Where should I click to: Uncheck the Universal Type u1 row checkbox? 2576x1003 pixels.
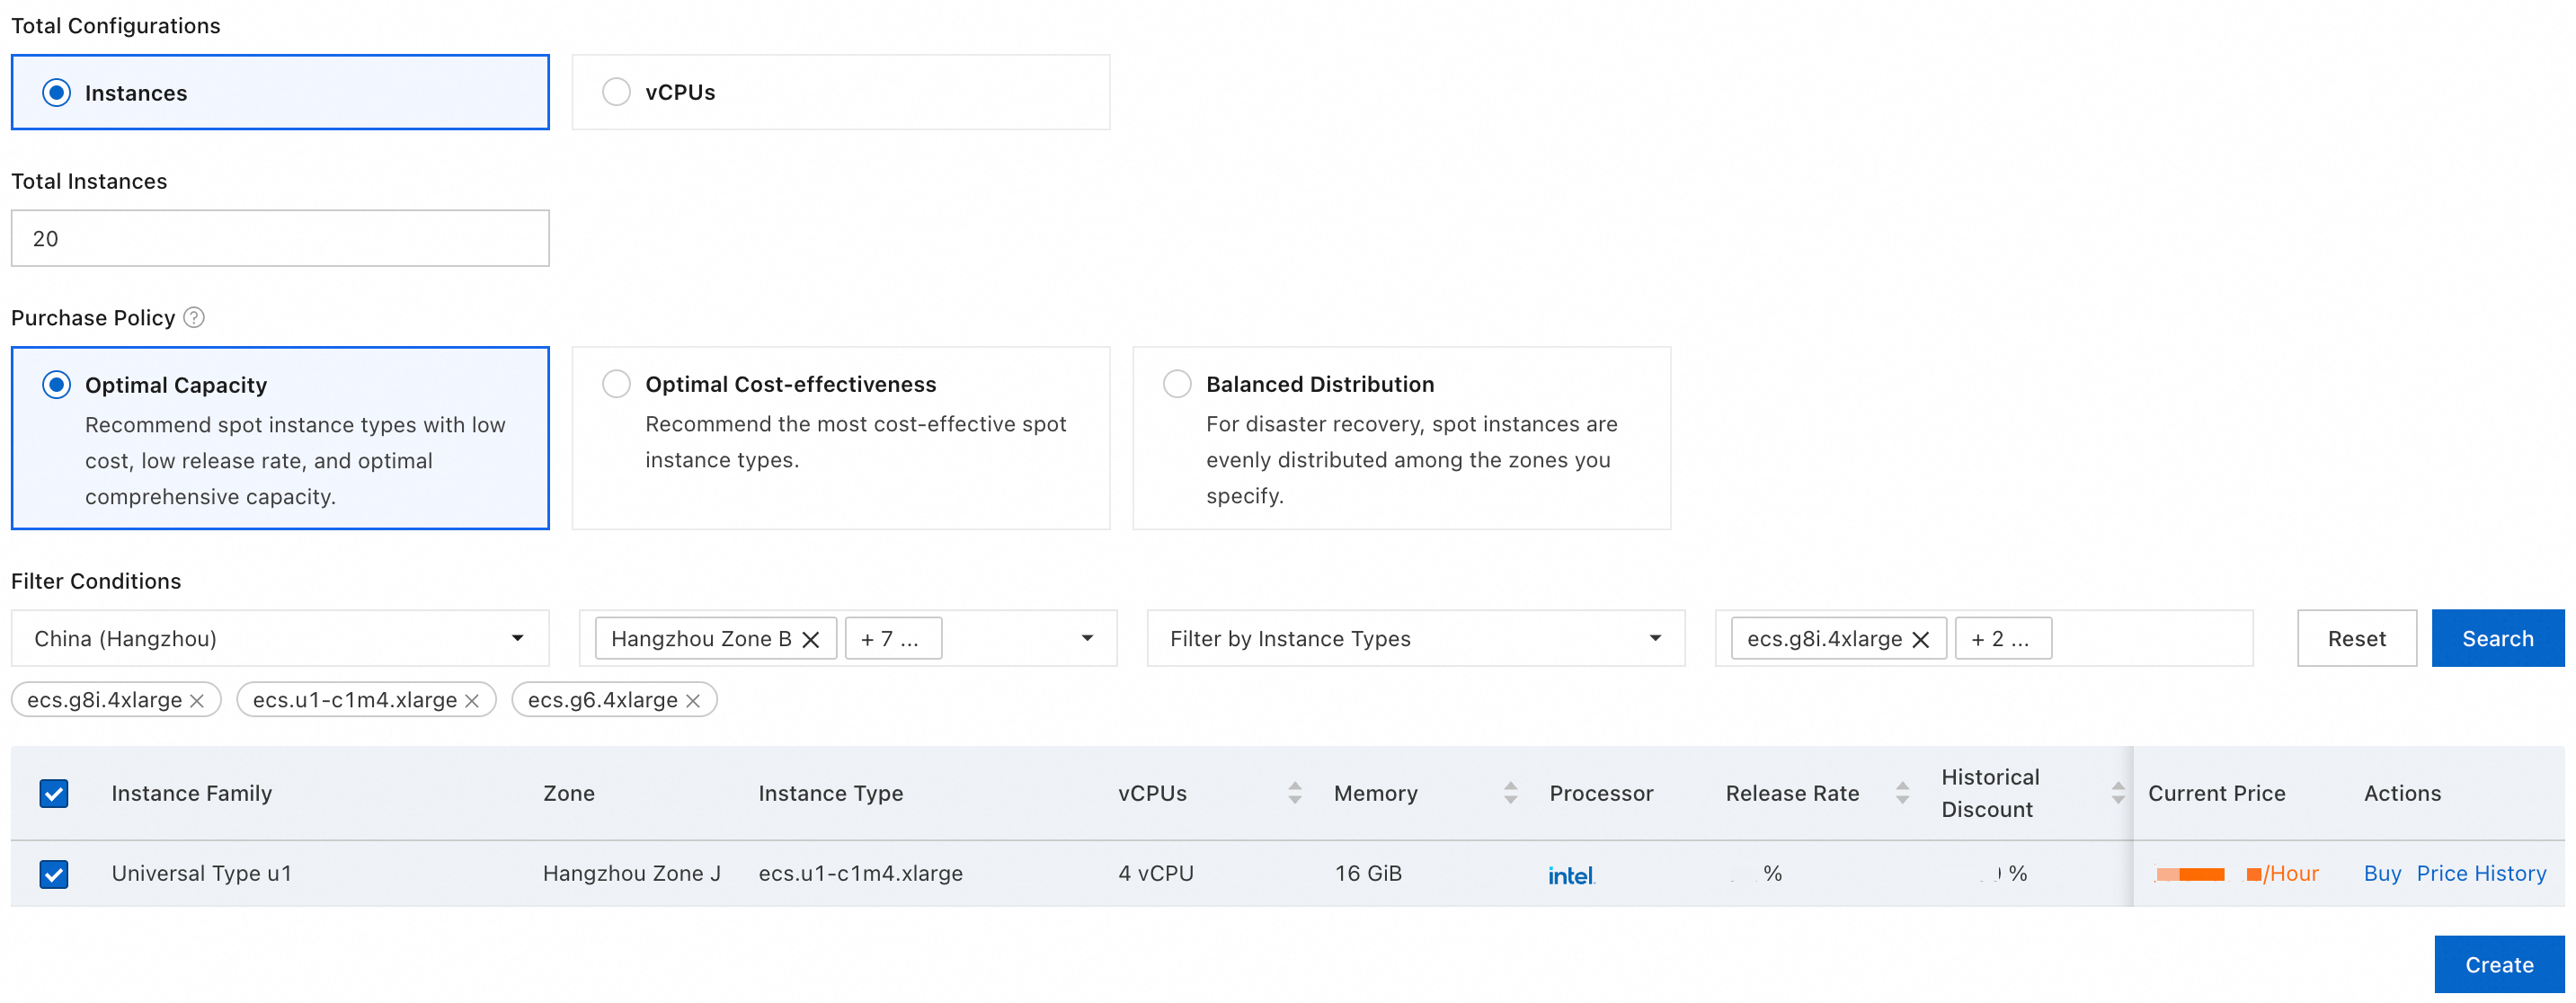[54, 873]
